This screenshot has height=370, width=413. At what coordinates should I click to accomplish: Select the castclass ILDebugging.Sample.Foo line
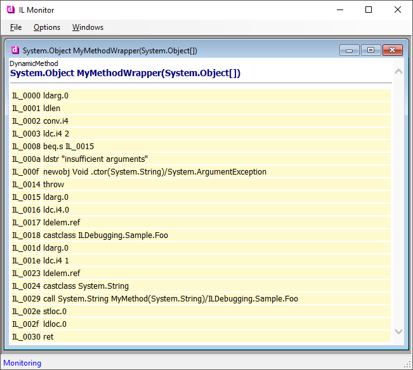coord(201,235)
